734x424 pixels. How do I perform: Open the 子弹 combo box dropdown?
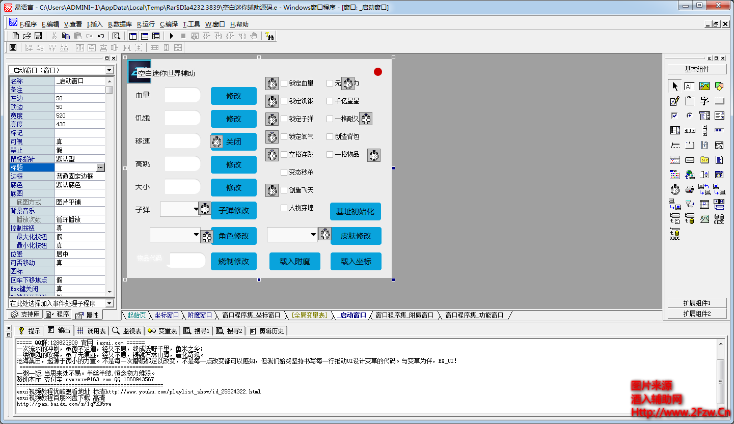(196, 209)
